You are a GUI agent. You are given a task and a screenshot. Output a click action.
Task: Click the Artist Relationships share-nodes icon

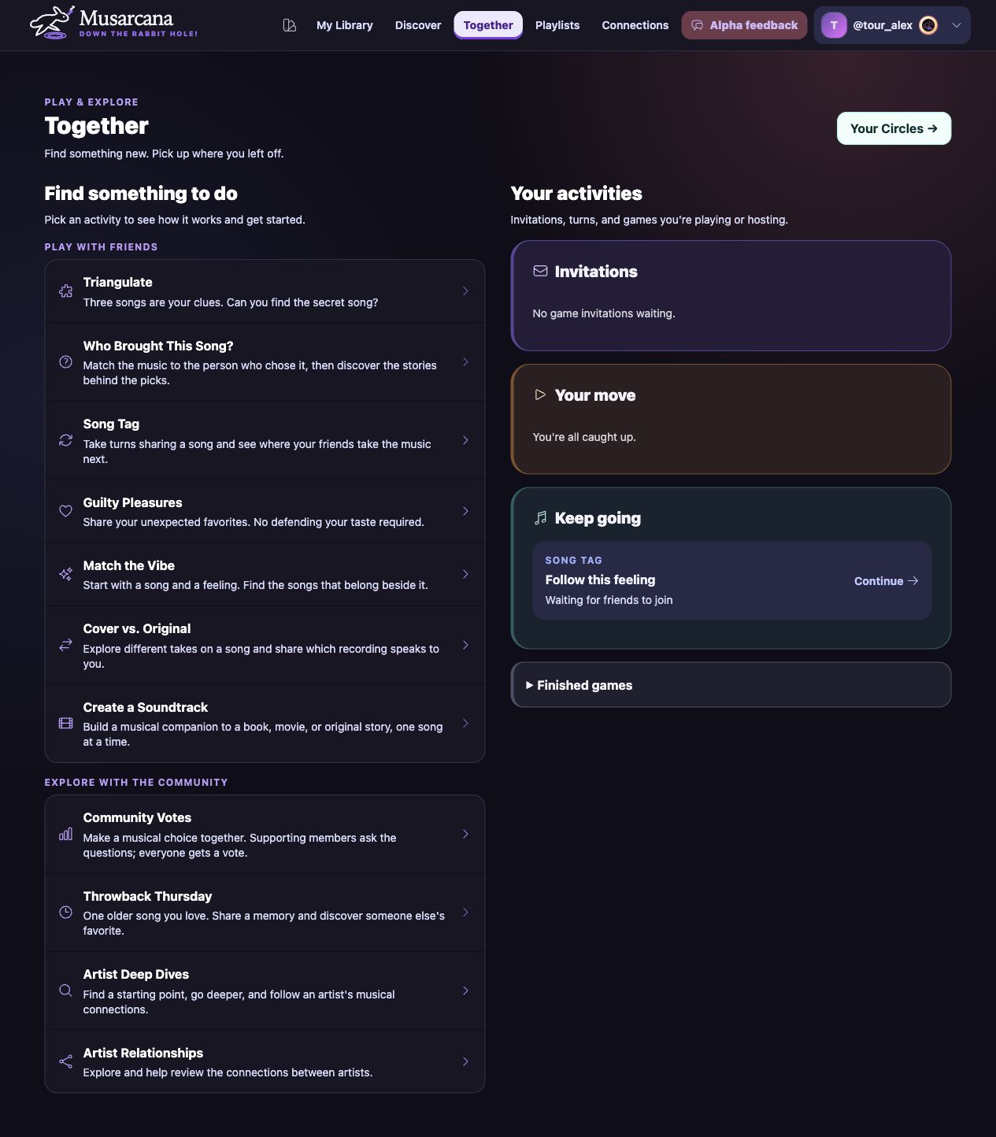click(66, 1061)
